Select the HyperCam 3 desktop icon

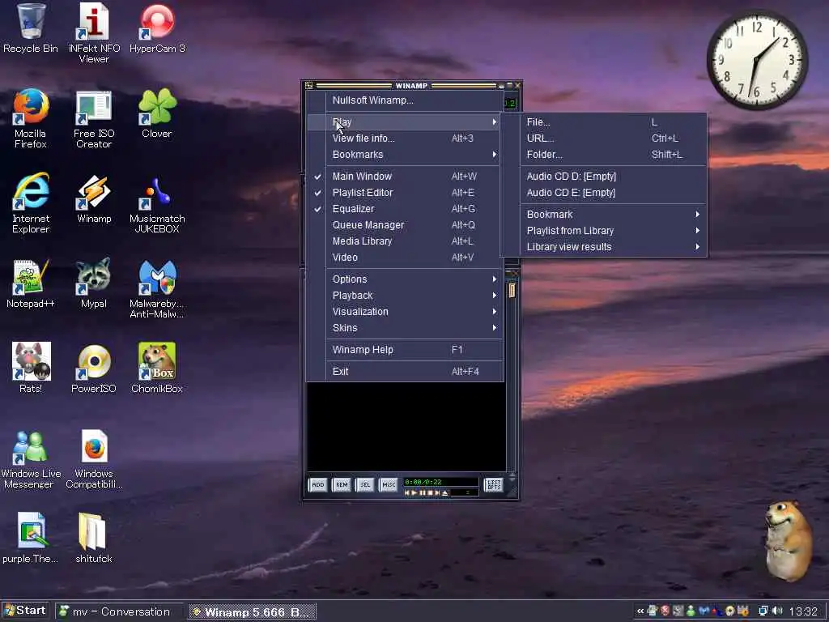pyautogui.click(x=157, y=28)
